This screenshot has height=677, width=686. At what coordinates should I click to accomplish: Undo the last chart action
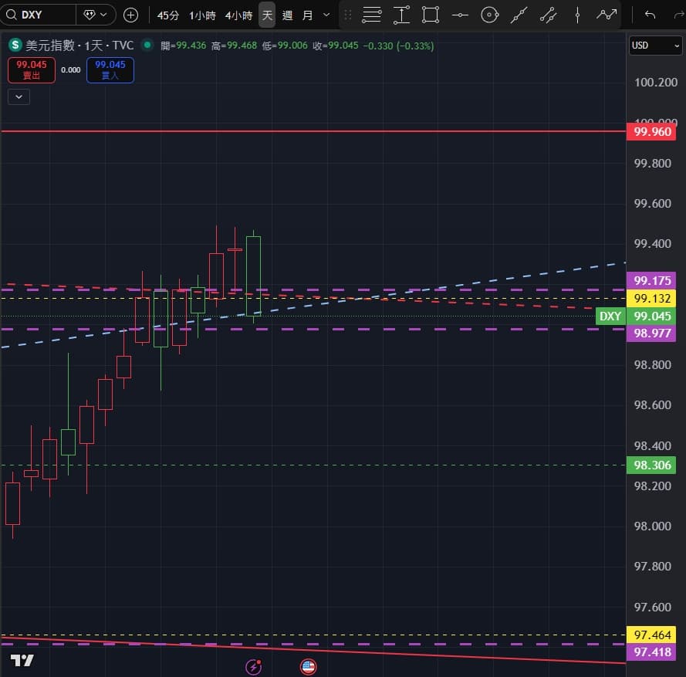coord(651,15)
